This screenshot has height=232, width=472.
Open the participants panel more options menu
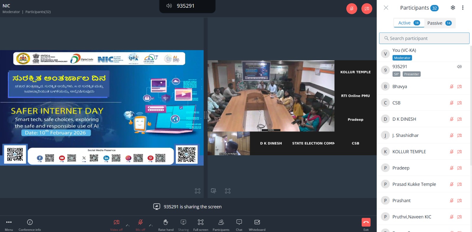tap(463, 8)
